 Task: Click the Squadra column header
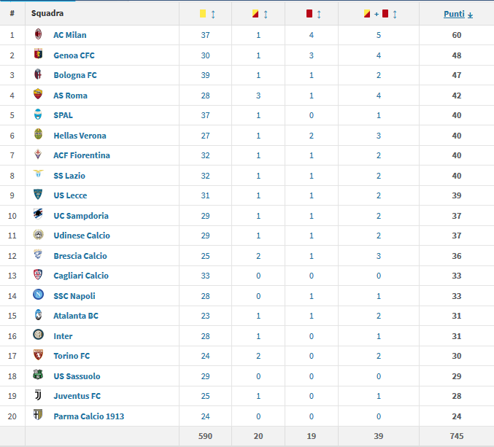tap(47, 13)
